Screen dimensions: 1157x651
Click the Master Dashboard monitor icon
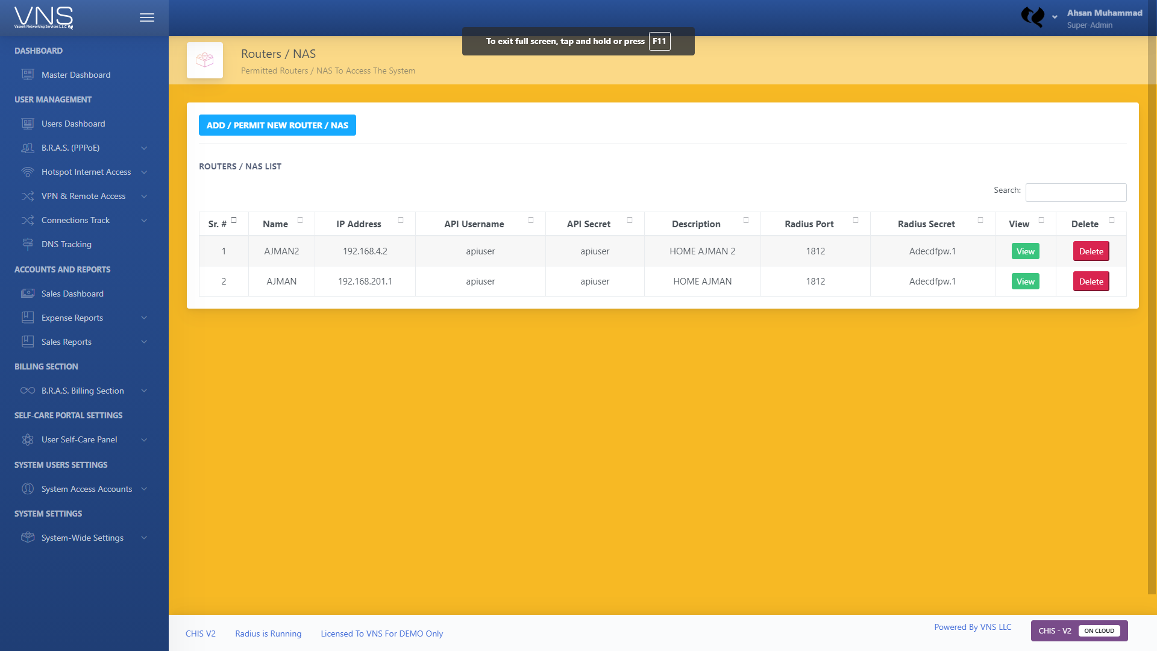28,75
